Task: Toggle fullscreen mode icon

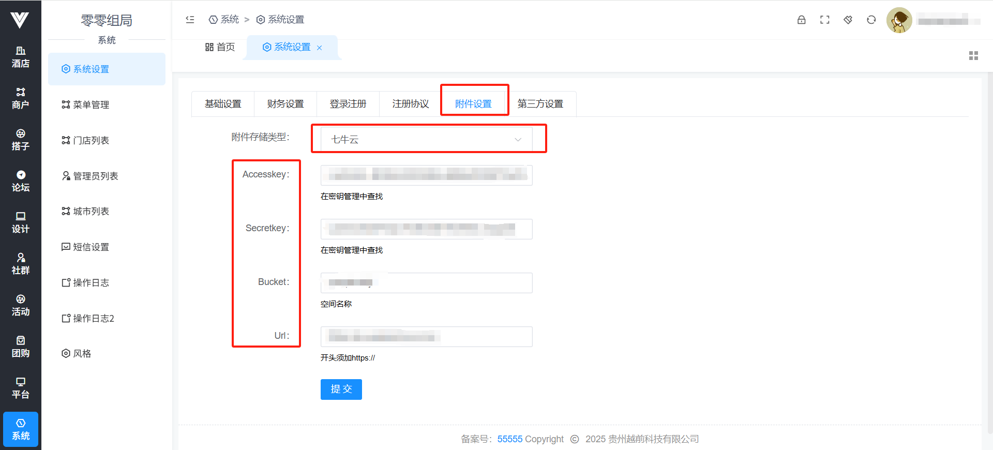Action: click(x=824, y=20)
